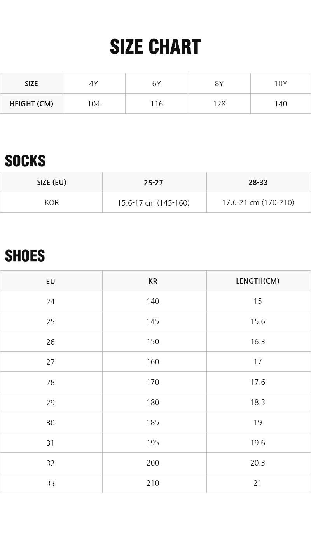Select the KR 185 shoe size cell

[153, 422]
